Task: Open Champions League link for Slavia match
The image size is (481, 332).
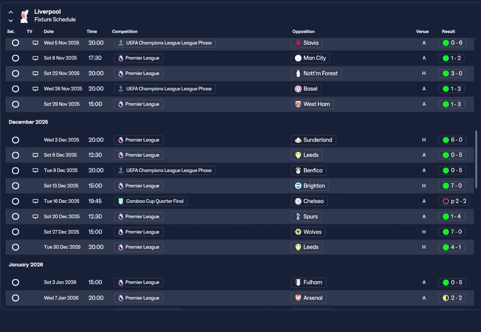Action: [x=165, y=43]
